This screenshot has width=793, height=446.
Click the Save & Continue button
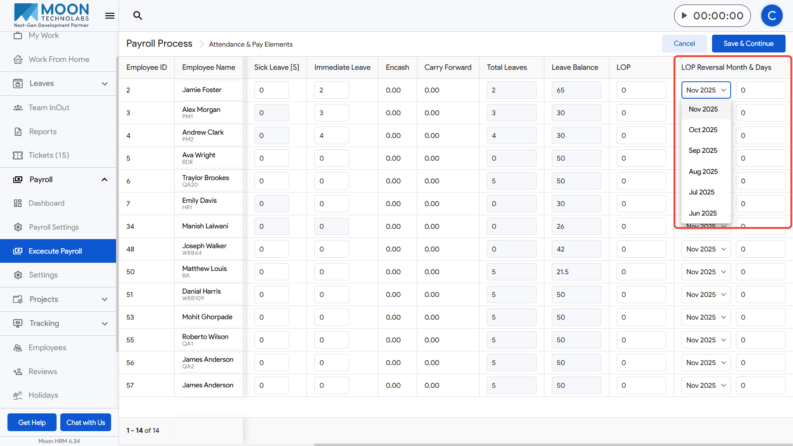(748, 43)
